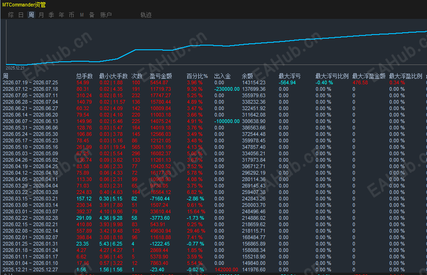This screenshot has width=427, height=275.
Task: Click the M tab
Action: 82,15
